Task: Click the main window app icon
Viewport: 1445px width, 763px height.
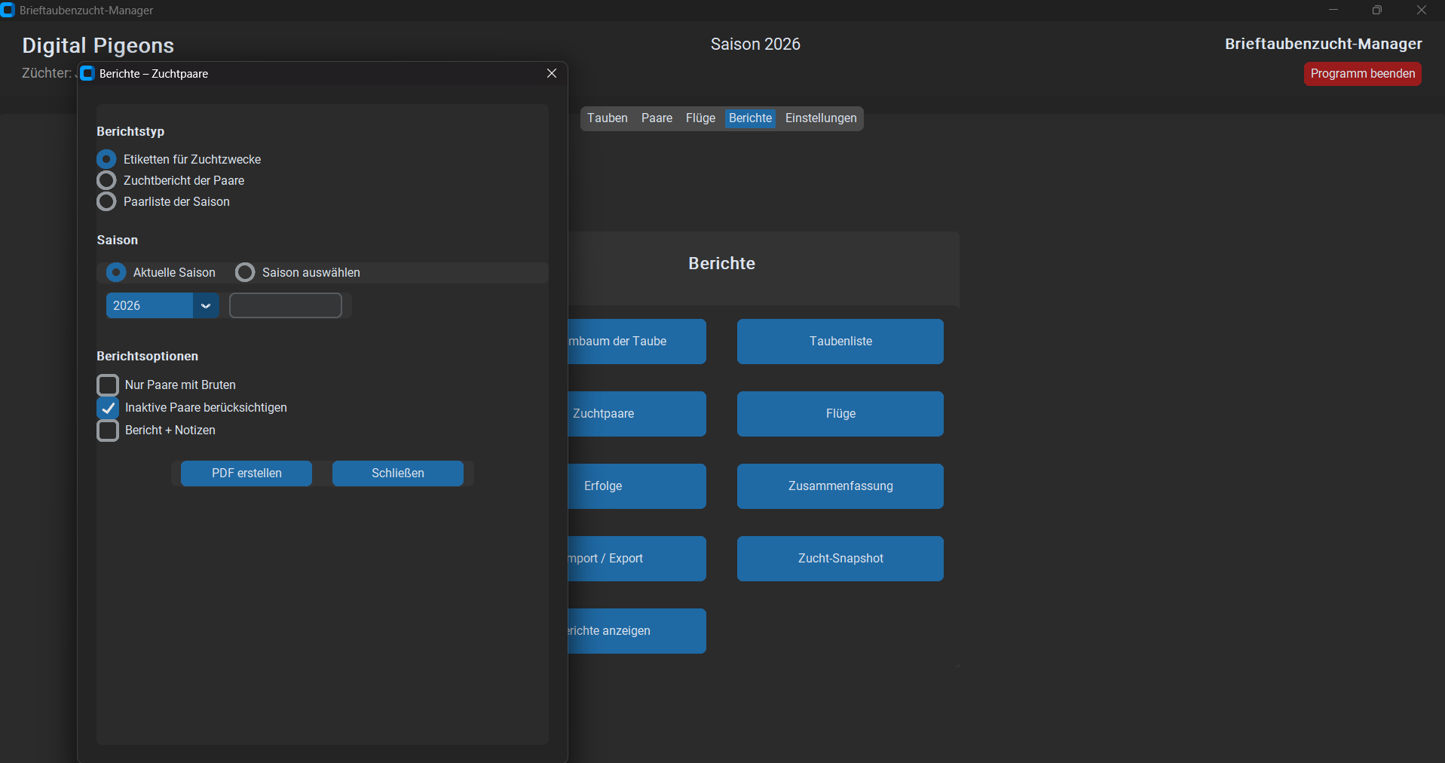Action: click(x=8, y=11)
